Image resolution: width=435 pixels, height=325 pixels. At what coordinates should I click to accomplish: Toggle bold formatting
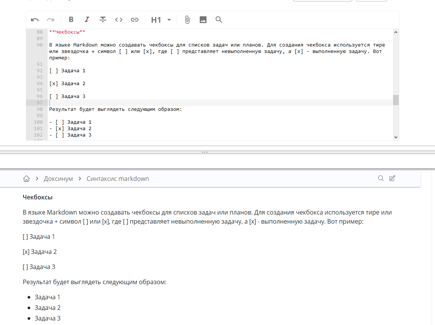tap(71, 20)
